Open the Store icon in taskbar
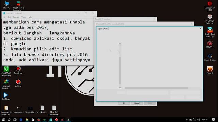The image size is (218, 122). tap(33, 120)
